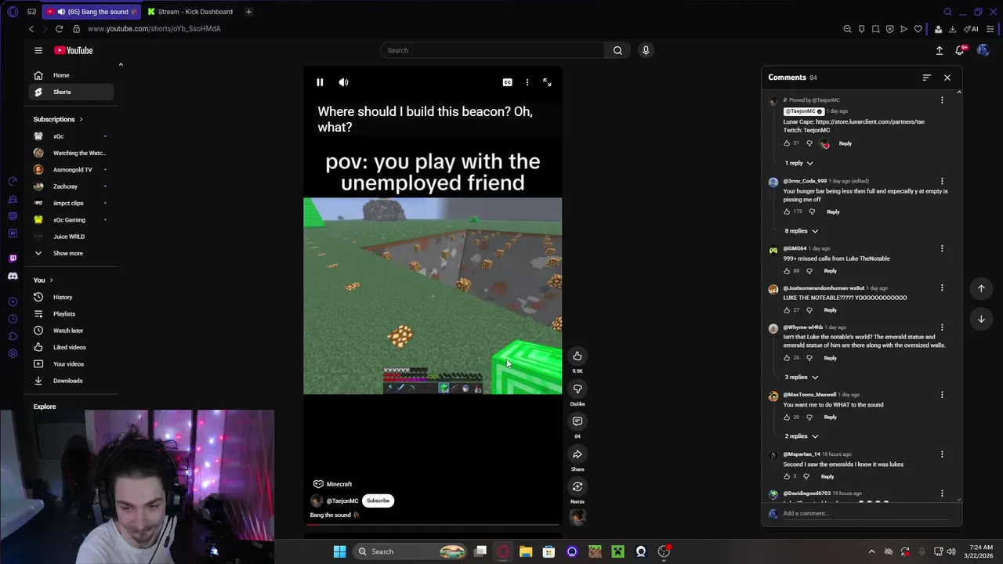This screenshot has height=564, width=1003.
Task: Open taskbar Search box
Action: click(411, 551)
